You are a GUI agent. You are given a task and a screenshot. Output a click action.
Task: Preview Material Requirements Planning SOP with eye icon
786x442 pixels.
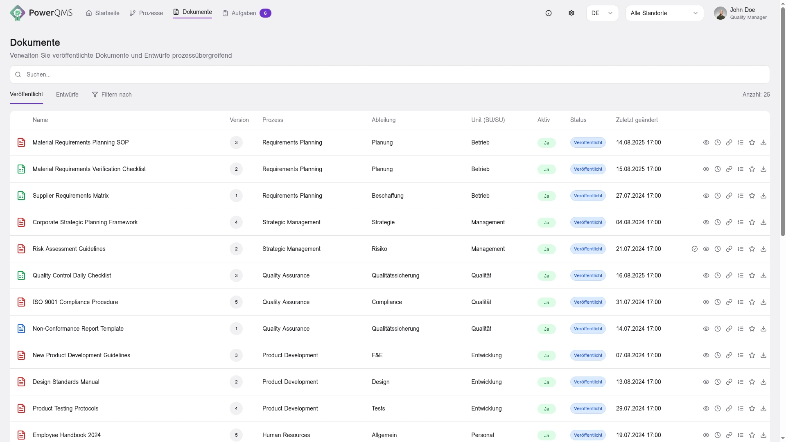click(706, 142)
